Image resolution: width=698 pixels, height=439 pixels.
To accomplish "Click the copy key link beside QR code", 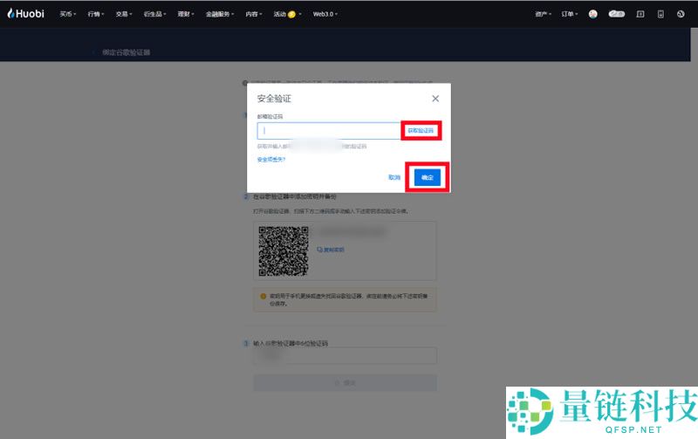I will (x=331, y=250).
